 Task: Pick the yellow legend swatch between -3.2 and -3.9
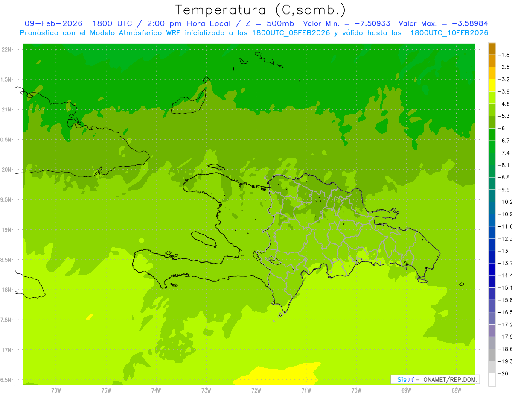[x=492, y=85]
